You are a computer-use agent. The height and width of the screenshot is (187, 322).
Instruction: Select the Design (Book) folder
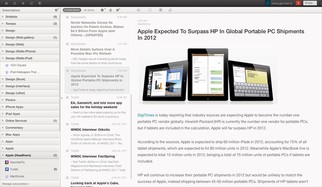(30, 79)
